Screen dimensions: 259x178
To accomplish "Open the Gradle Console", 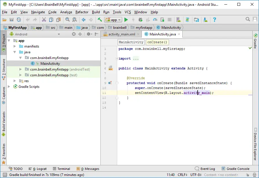I will (x=236, y=169).
